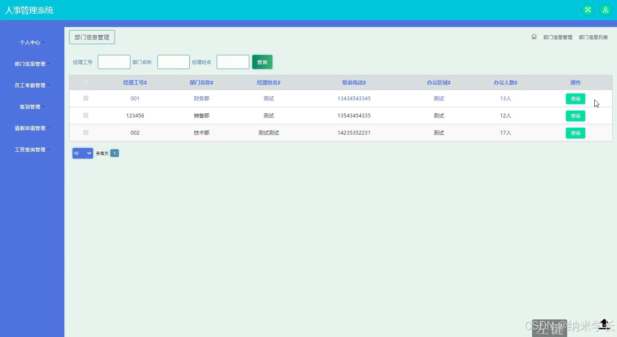Go to home via breadcrumb house icon
The width and height of the screenshot is (617, 337).
[534, 37]
